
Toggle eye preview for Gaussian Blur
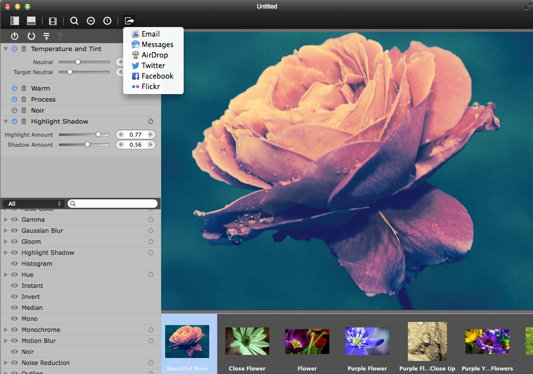(x=15, y=231)
